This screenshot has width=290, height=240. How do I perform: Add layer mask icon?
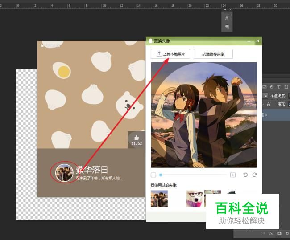coord(279,233)
